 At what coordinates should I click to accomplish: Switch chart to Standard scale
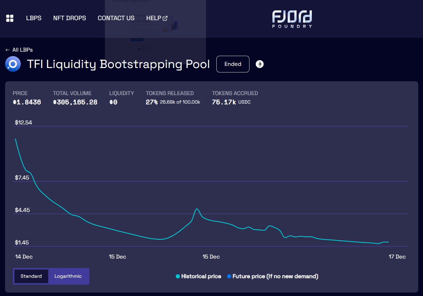coord(31,276)
